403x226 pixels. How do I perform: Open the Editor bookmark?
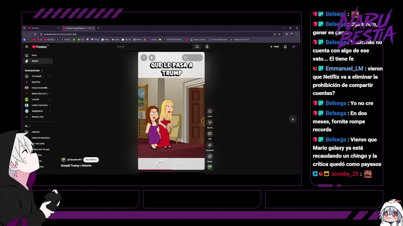[x=105, y=40]
